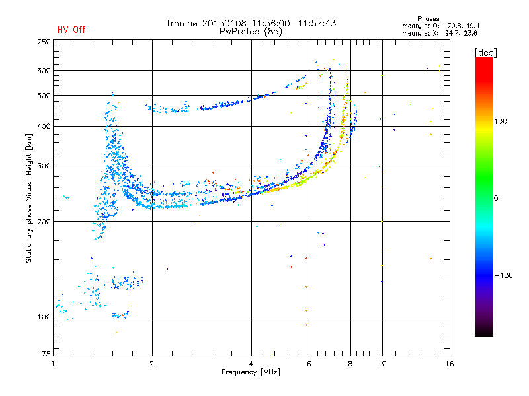Click the y-axis tick label '400'

click(44, 127)
